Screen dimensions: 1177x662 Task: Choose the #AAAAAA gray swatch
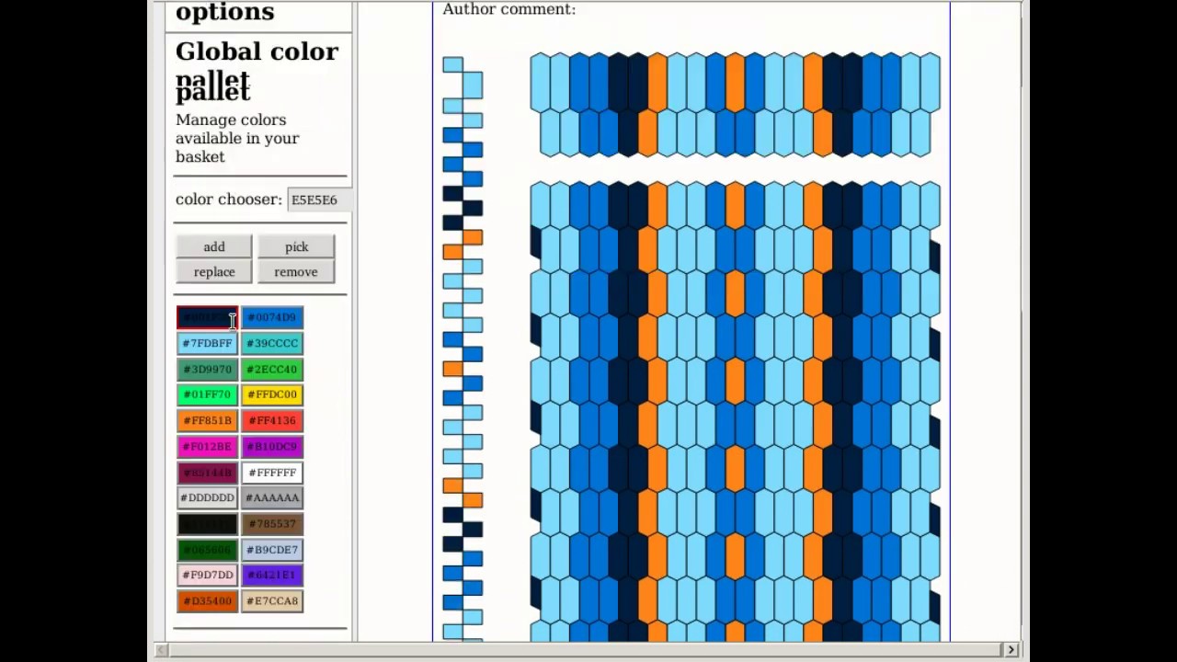click(x=272, y=497)
